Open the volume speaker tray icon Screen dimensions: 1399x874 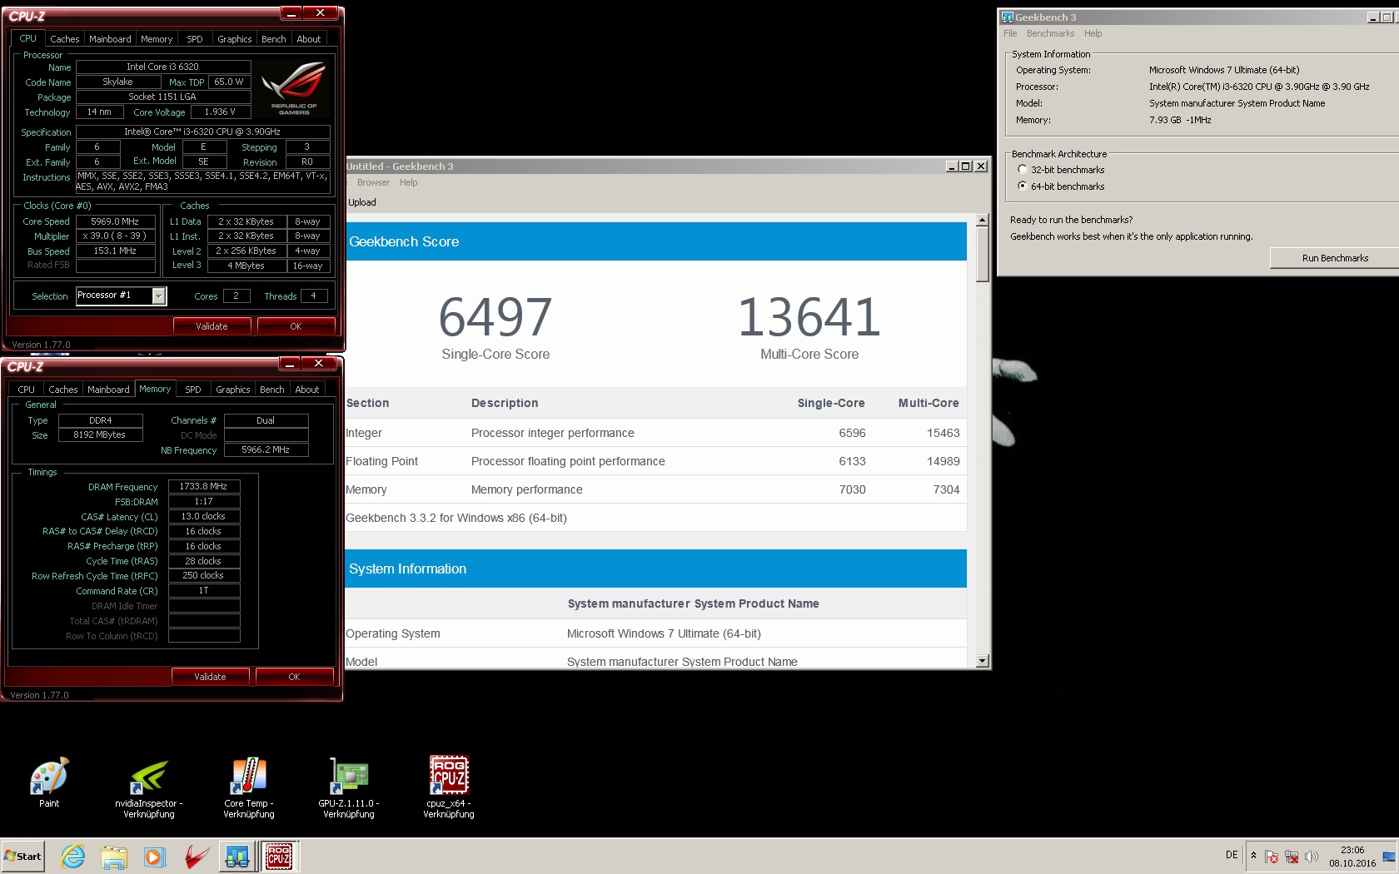[x=1312, y=857]
